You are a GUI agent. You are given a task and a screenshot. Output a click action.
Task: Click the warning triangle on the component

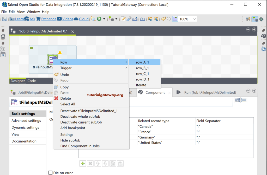[60, 52]
